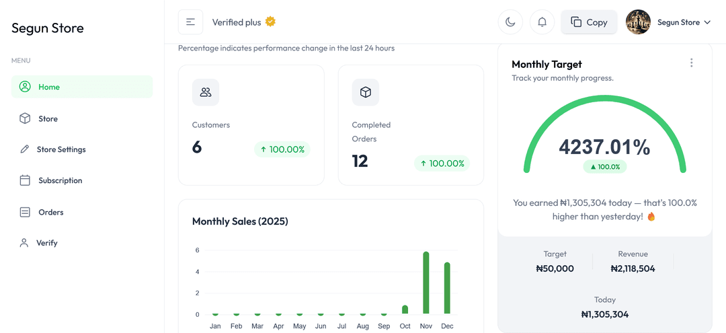
Task: Click the December bar in sales chart
Action: [x=447, y=289]
